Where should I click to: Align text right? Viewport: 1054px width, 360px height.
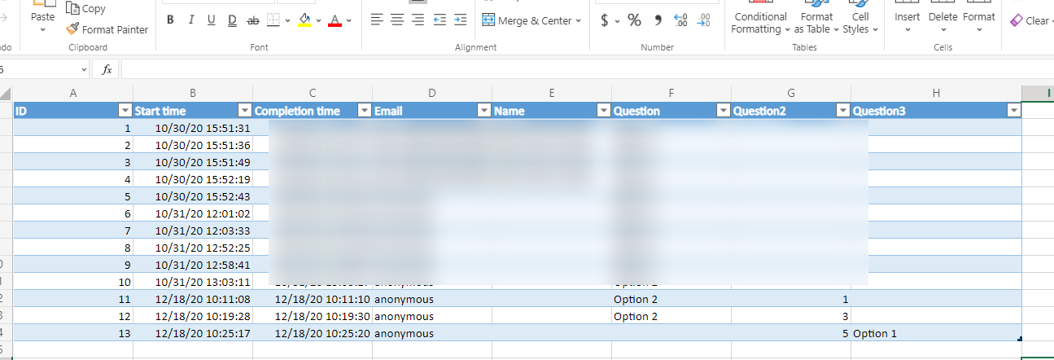[418, 20]
